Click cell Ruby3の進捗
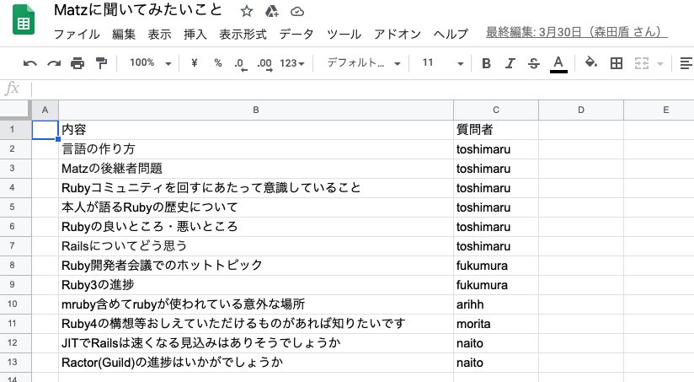Image resolution: width=694 pixels, height=382 pixels. coord(256,284)
